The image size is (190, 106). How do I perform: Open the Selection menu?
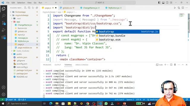tap(21, 3)
